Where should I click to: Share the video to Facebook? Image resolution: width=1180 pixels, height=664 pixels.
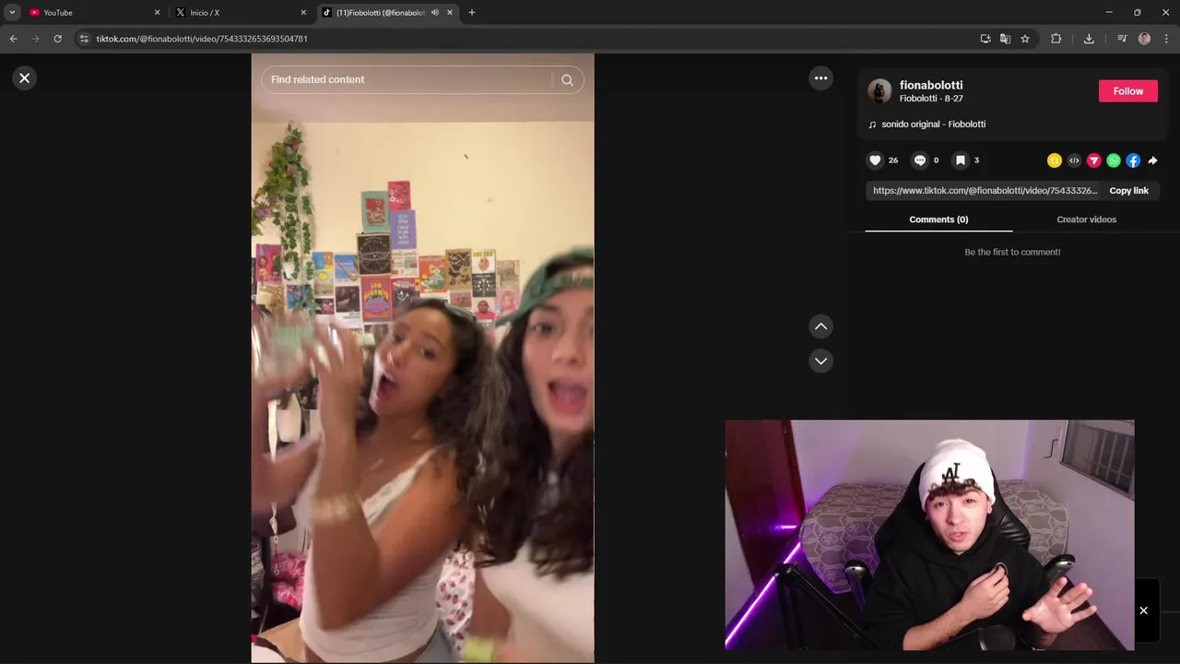pos(1133,160)
